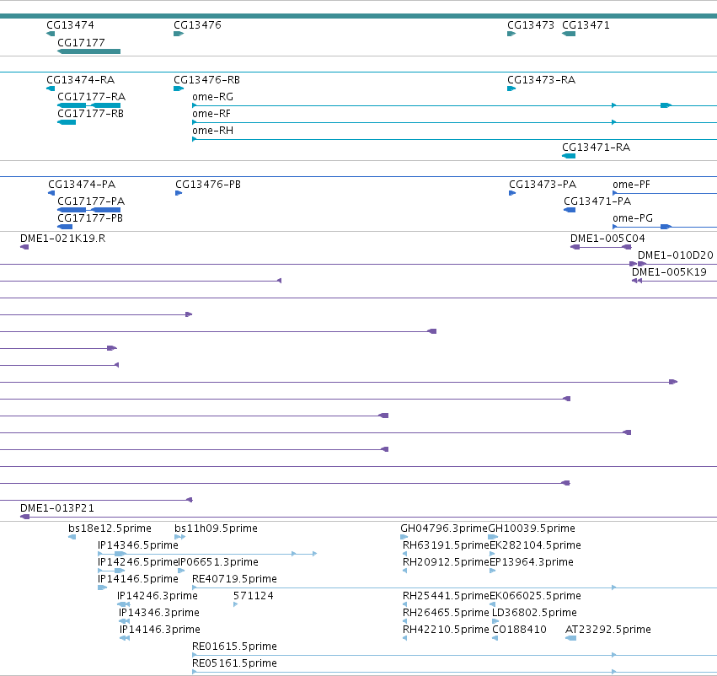Select transcript CG13473-RA
The height and width of the screenshot is (676, 717).
pos(542,80)
